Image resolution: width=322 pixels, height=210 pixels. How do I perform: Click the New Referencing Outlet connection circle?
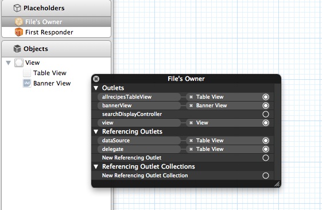pyautogui.click(x=266, y=158)
